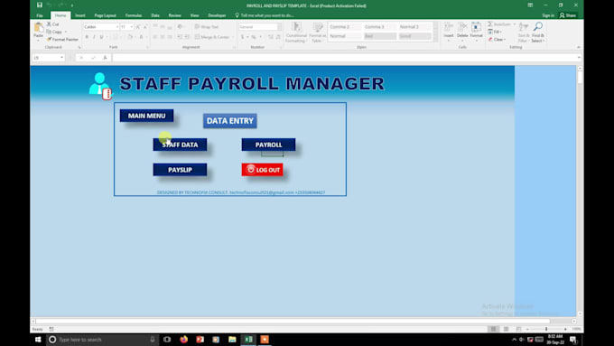614x346 pixels.
Task: Open the General number format dropdown
Action: 279,26
